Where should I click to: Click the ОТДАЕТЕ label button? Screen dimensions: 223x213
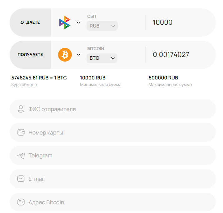[30, 23]
